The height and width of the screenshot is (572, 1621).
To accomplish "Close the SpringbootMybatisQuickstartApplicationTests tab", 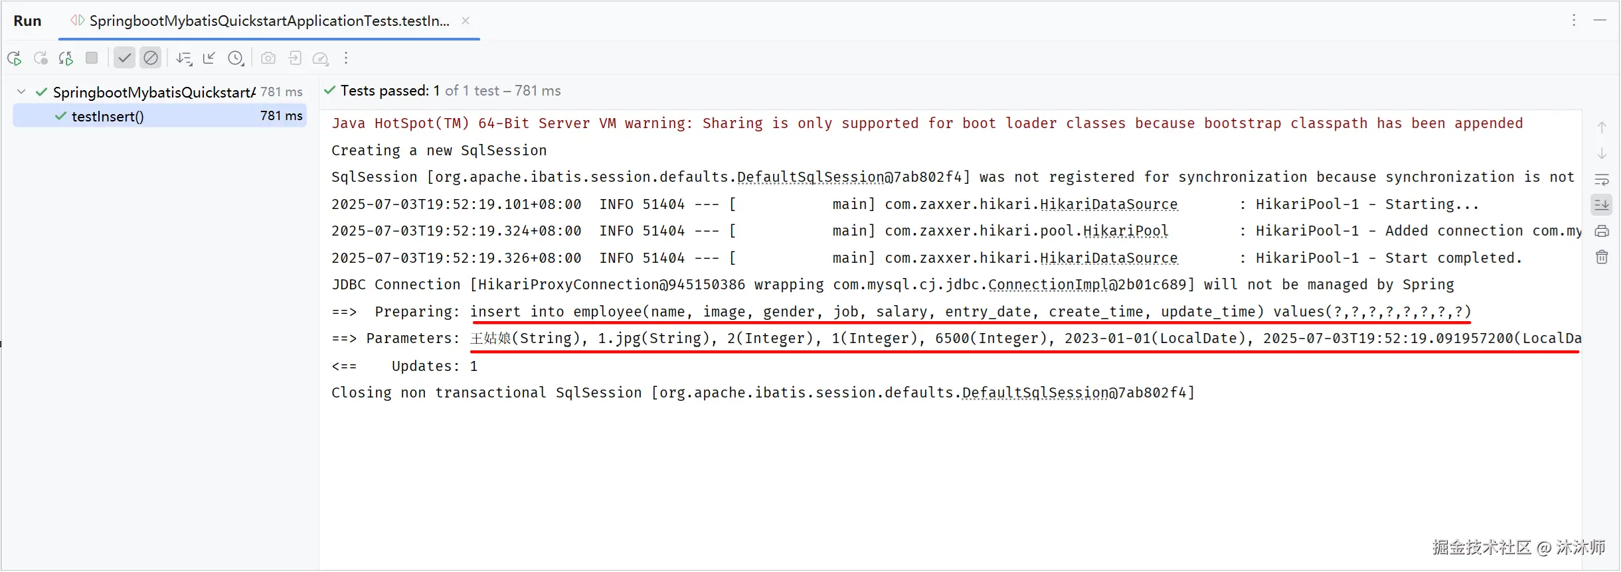I will (x=466, y=21).
